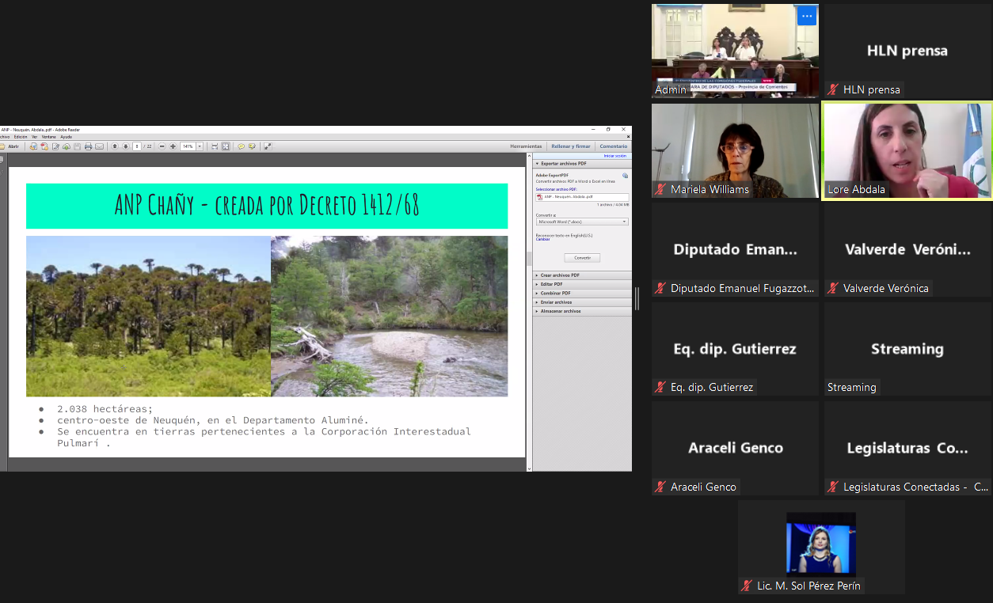Click the page thumbnails icon in left pane

[2, 160]
